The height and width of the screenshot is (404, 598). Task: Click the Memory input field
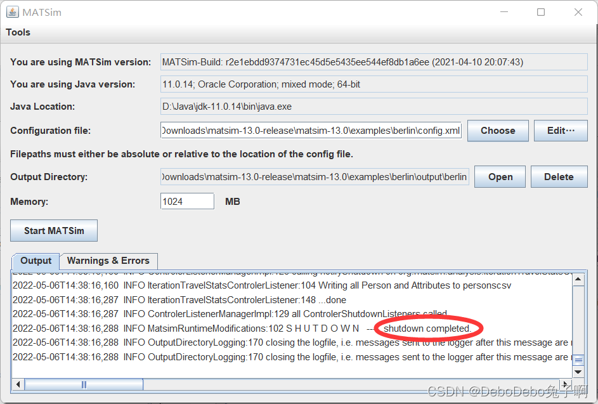point(187,201)
